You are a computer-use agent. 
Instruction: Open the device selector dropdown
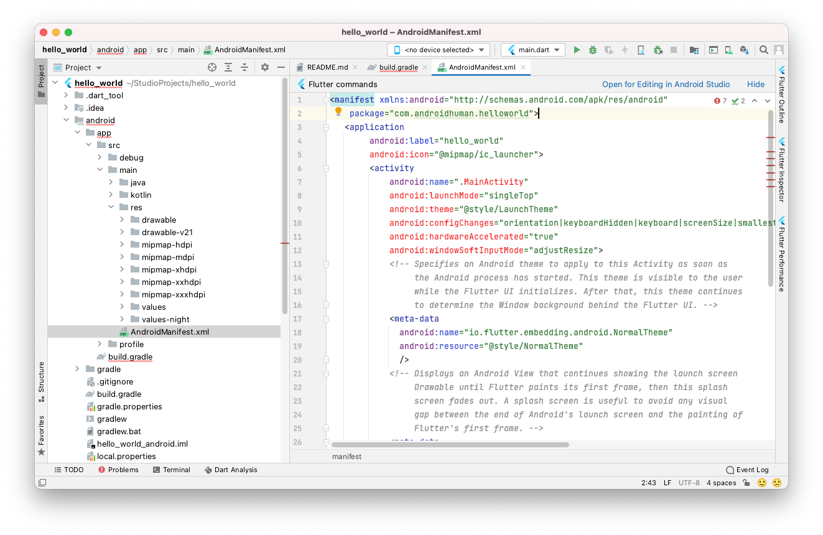439,50
